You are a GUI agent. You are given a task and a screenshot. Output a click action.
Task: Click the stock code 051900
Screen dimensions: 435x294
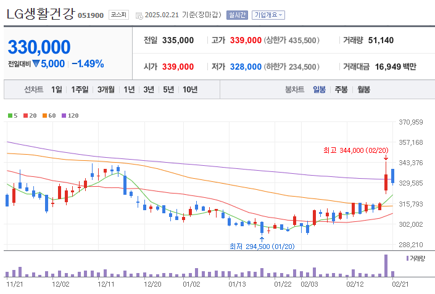(x=91, y=15)
